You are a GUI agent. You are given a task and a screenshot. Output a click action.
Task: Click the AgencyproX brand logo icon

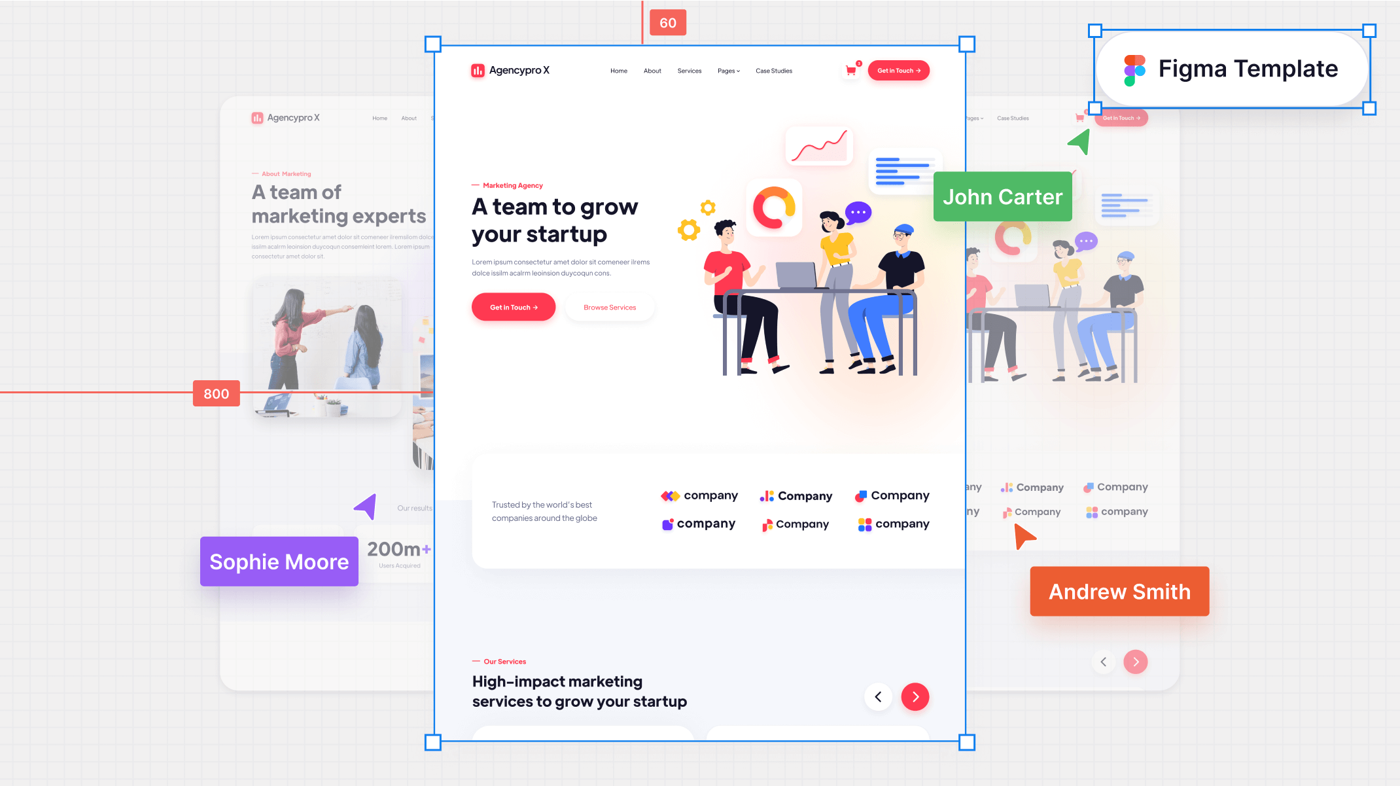coord(478,70)
